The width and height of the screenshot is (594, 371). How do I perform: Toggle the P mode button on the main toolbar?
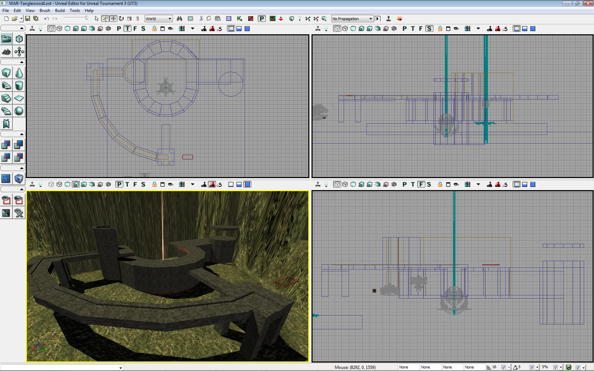click(x=262, y=19)
